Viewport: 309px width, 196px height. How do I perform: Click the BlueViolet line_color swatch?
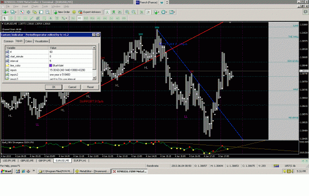tap(50, 65)
